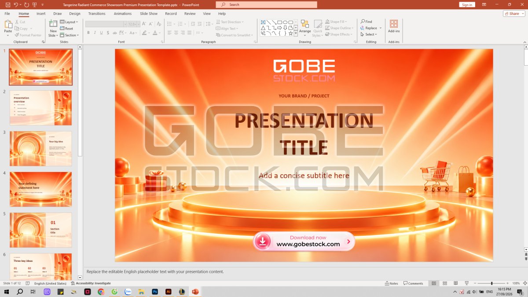Switch to the Design tab
This screenshot has width=528, height=297.
(x=75, y=14)
